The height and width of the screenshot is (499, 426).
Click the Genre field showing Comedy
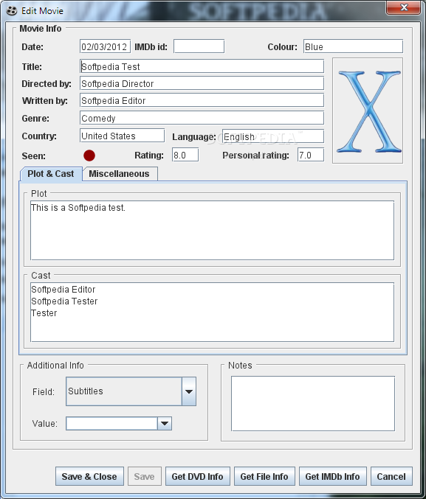click(x=202, y=118)
